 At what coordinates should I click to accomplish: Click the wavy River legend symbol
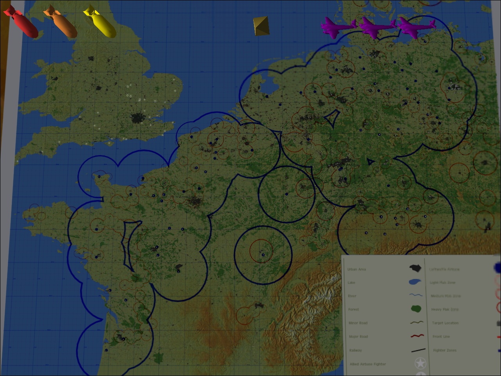416,295
